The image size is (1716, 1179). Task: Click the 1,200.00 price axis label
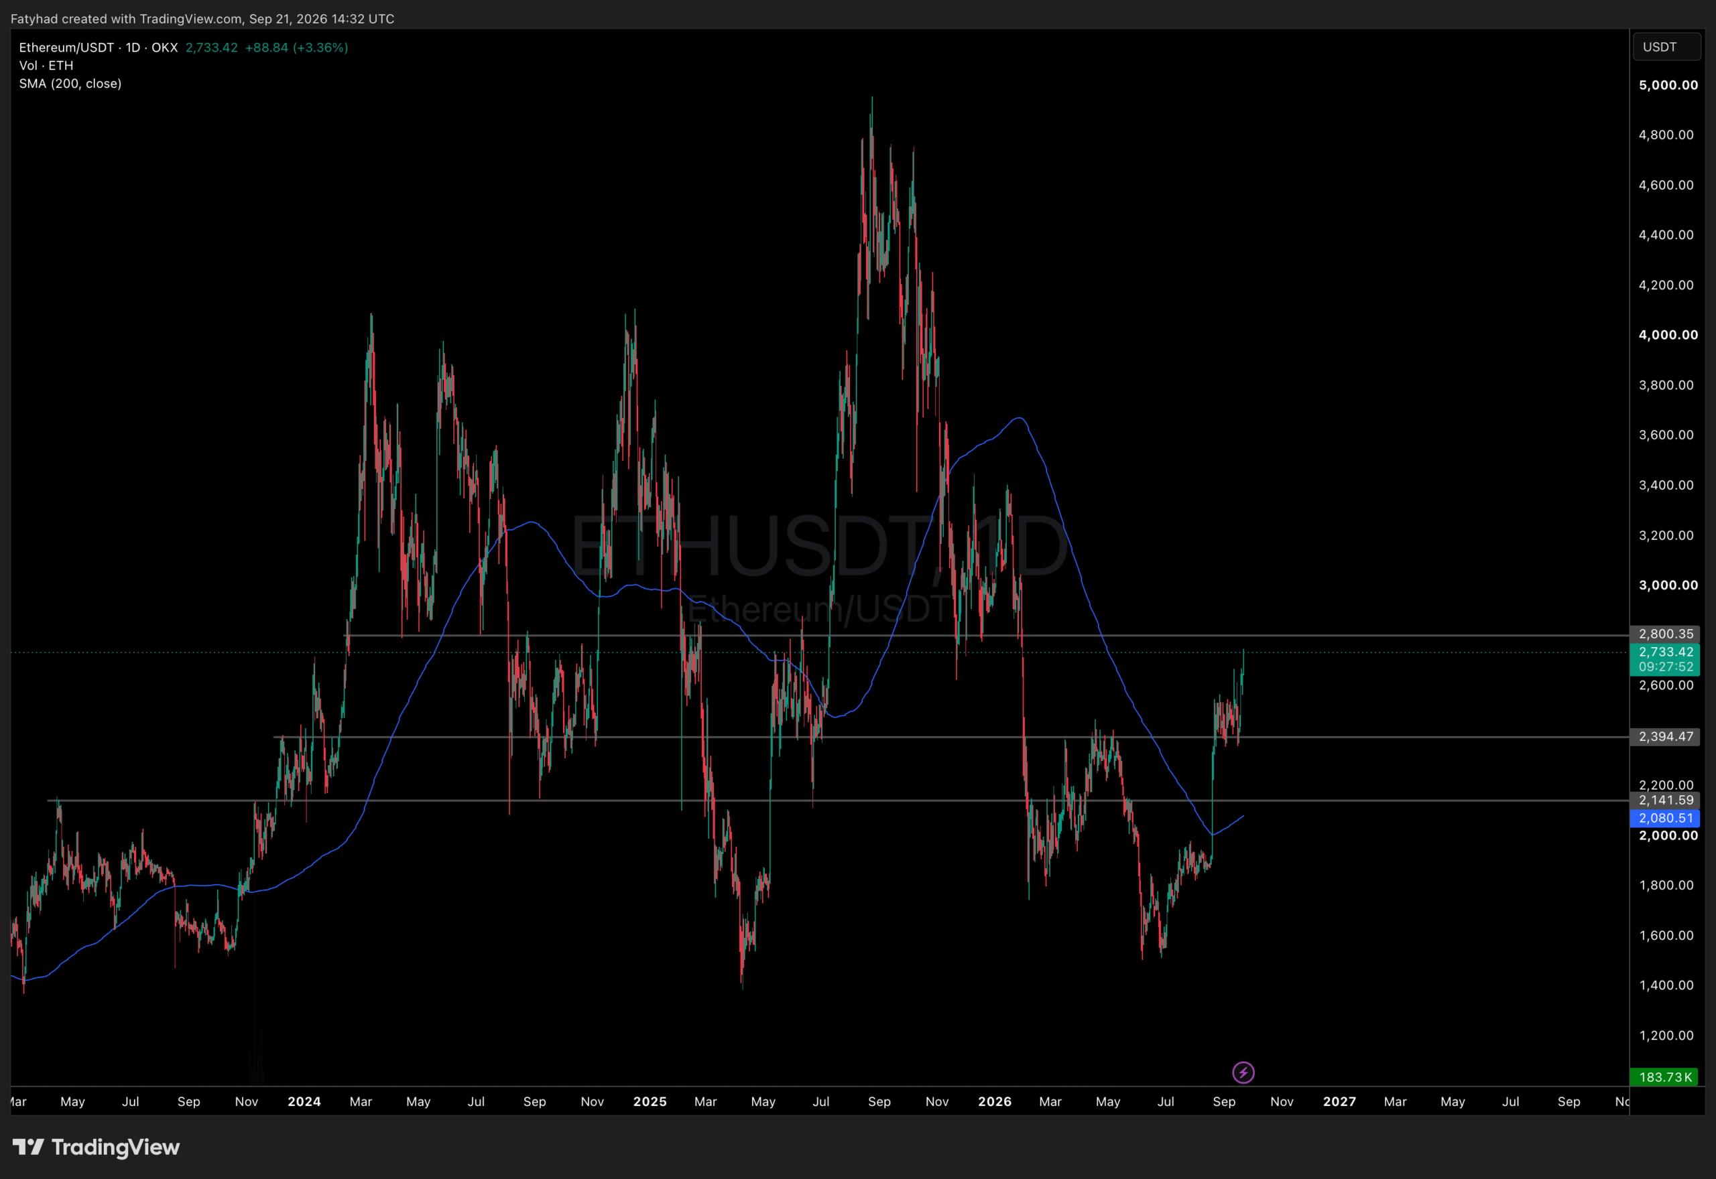[x=1666, y=1035]
